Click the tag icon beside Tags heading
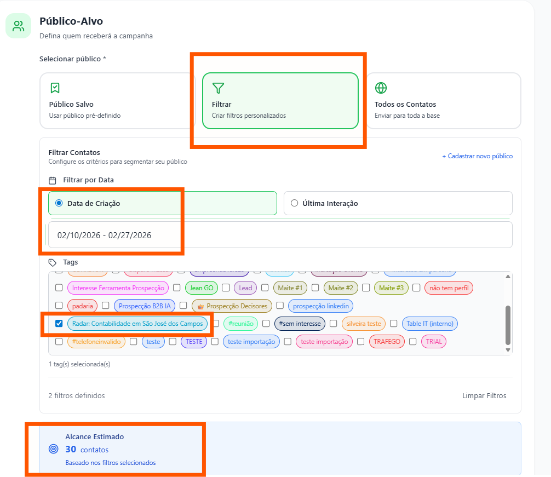Screen dimensions: 551x477 [53, 262]
